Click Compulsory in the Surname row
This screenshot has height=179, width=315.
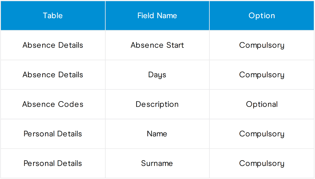262,163
